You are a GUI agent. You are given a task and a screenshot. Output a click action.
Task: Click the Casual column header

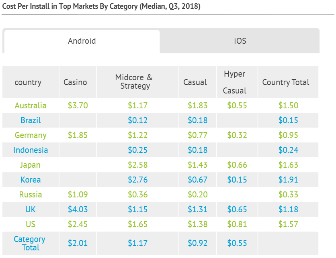click(x=195, y=82)
